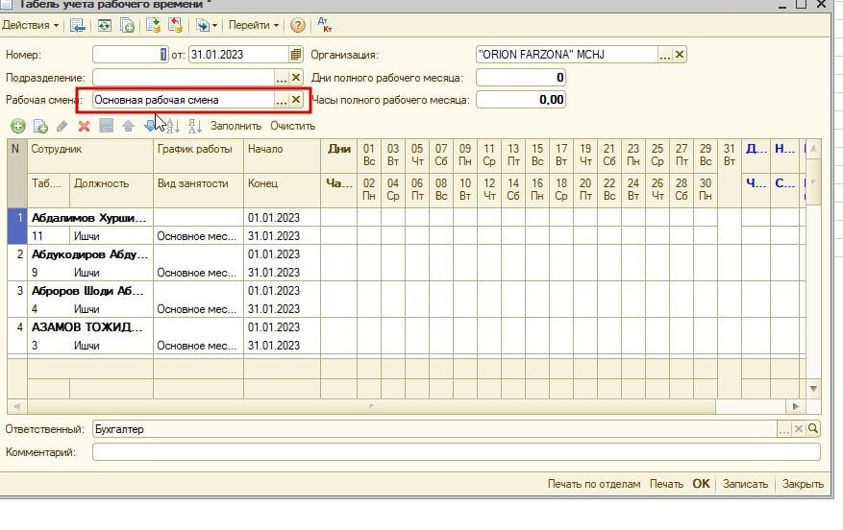Click the Номер input field
Image resolution: width=843 pixels, height=530 pixels.
[131, 54]
